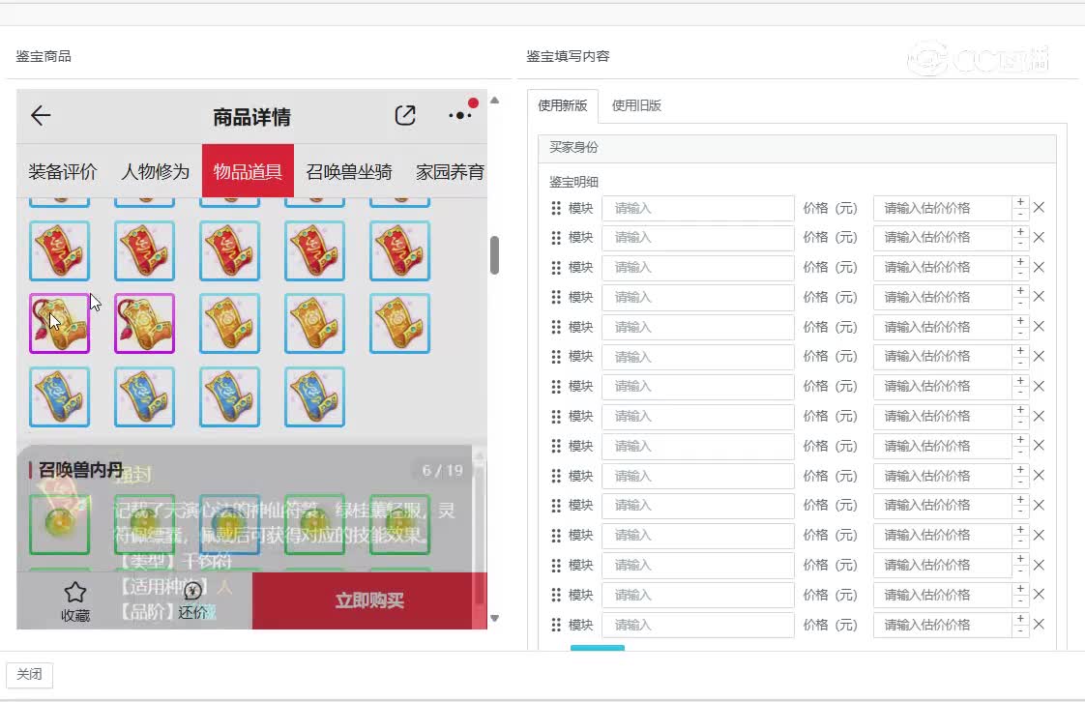Image resolution: width=1085 pixels, height=702 pixels.
Task: Open the 家园养育 tab
Action: pyautogui.click(x=450, y=171)
